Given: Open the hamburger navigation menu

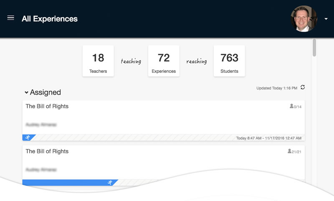Looking at the screenshot, I should [x=11, y=18].
